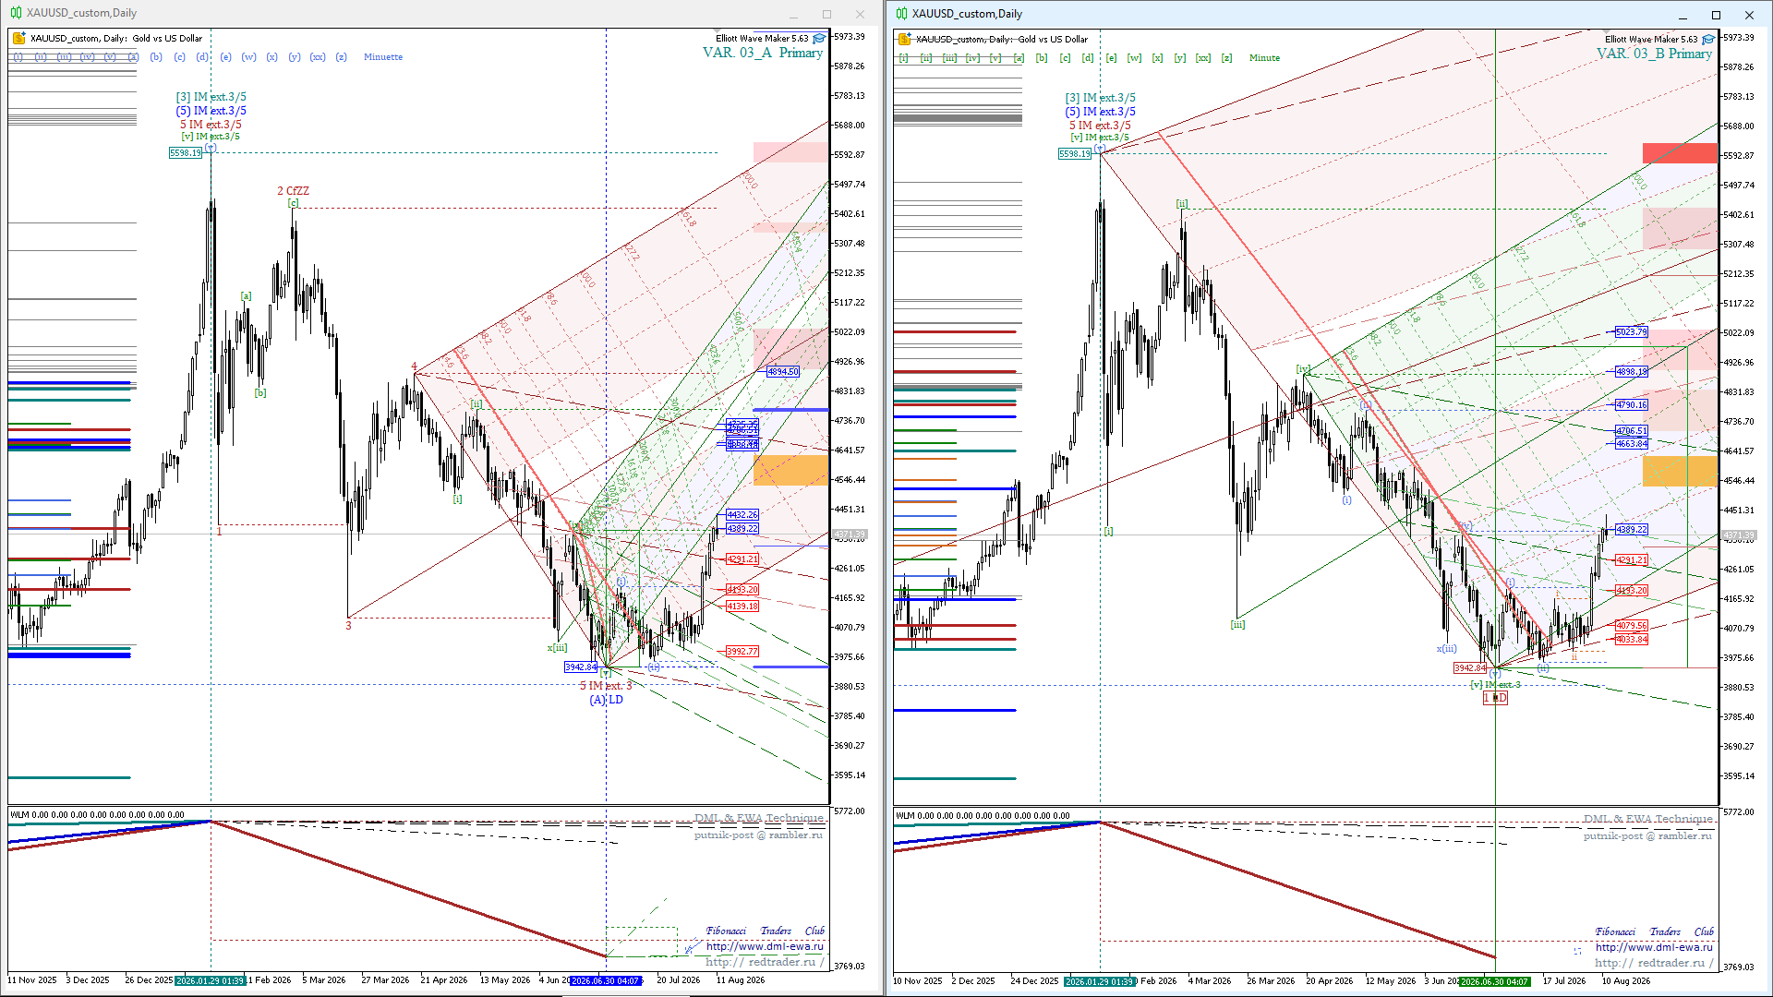Select the (ii) wave label button
1773x997 pixels.
click(41, 57)
